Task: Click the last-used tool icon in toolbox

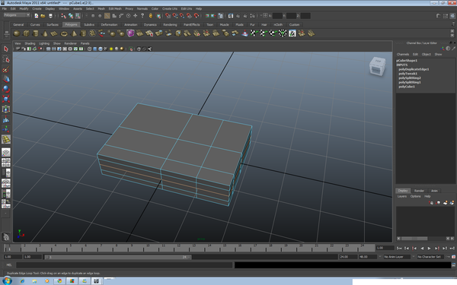Action: click(x=6, y=139)
